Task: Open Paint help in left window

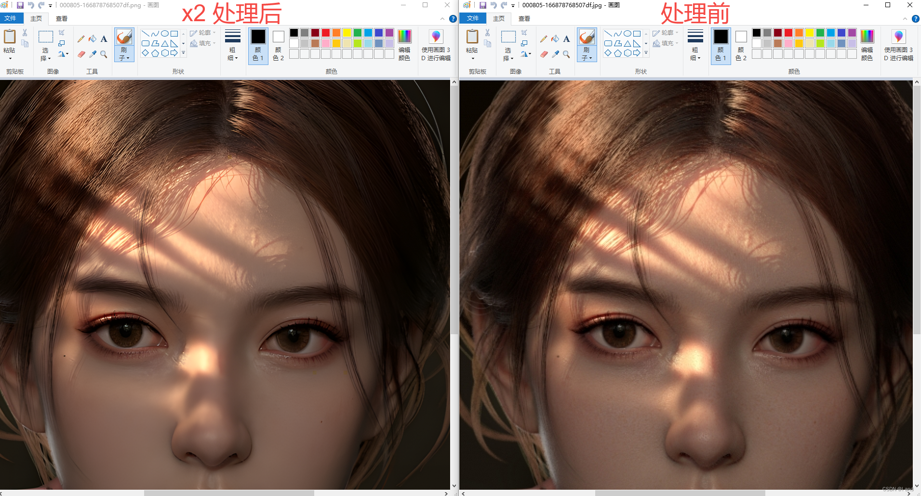Action: click(x=453, y=19)
